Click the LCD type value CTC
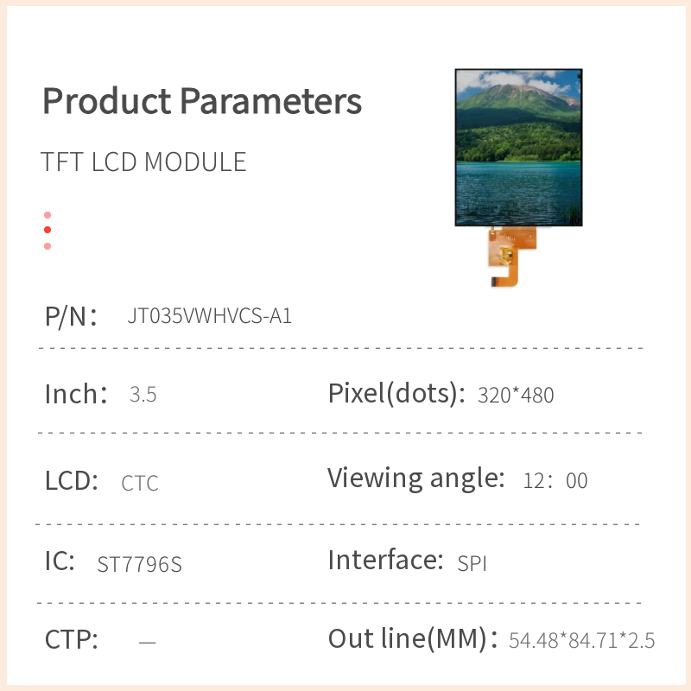This screenshot has height=691, width=691. click(x=140, y=483)
